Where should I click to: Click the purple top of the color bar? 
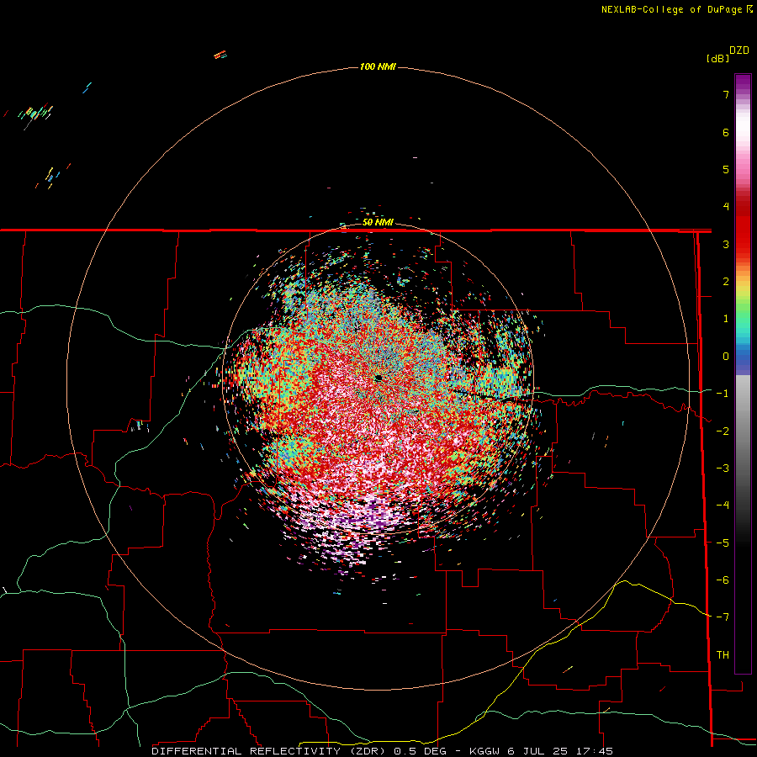(743, 82)
